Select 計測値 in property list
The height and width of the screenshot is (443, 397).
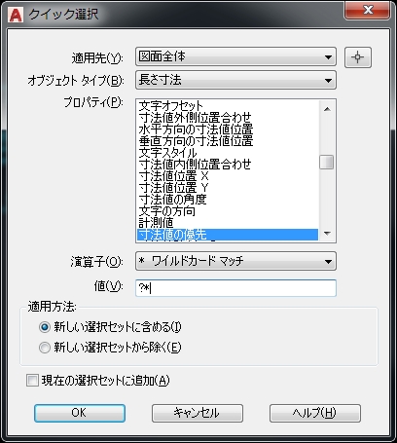228,223
